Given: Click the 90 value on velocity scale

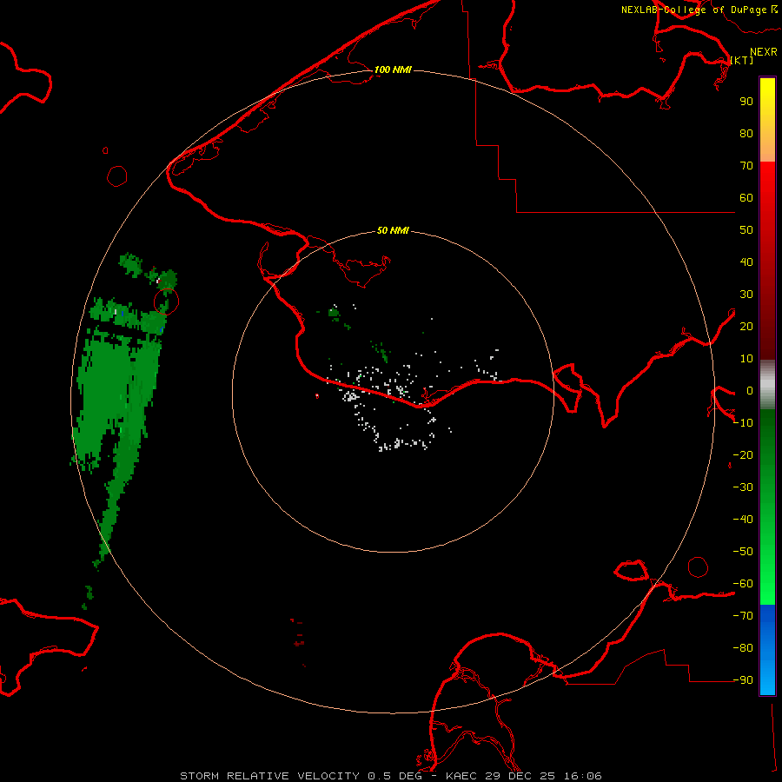Looking at the screenshot, I should click(746, 102).
